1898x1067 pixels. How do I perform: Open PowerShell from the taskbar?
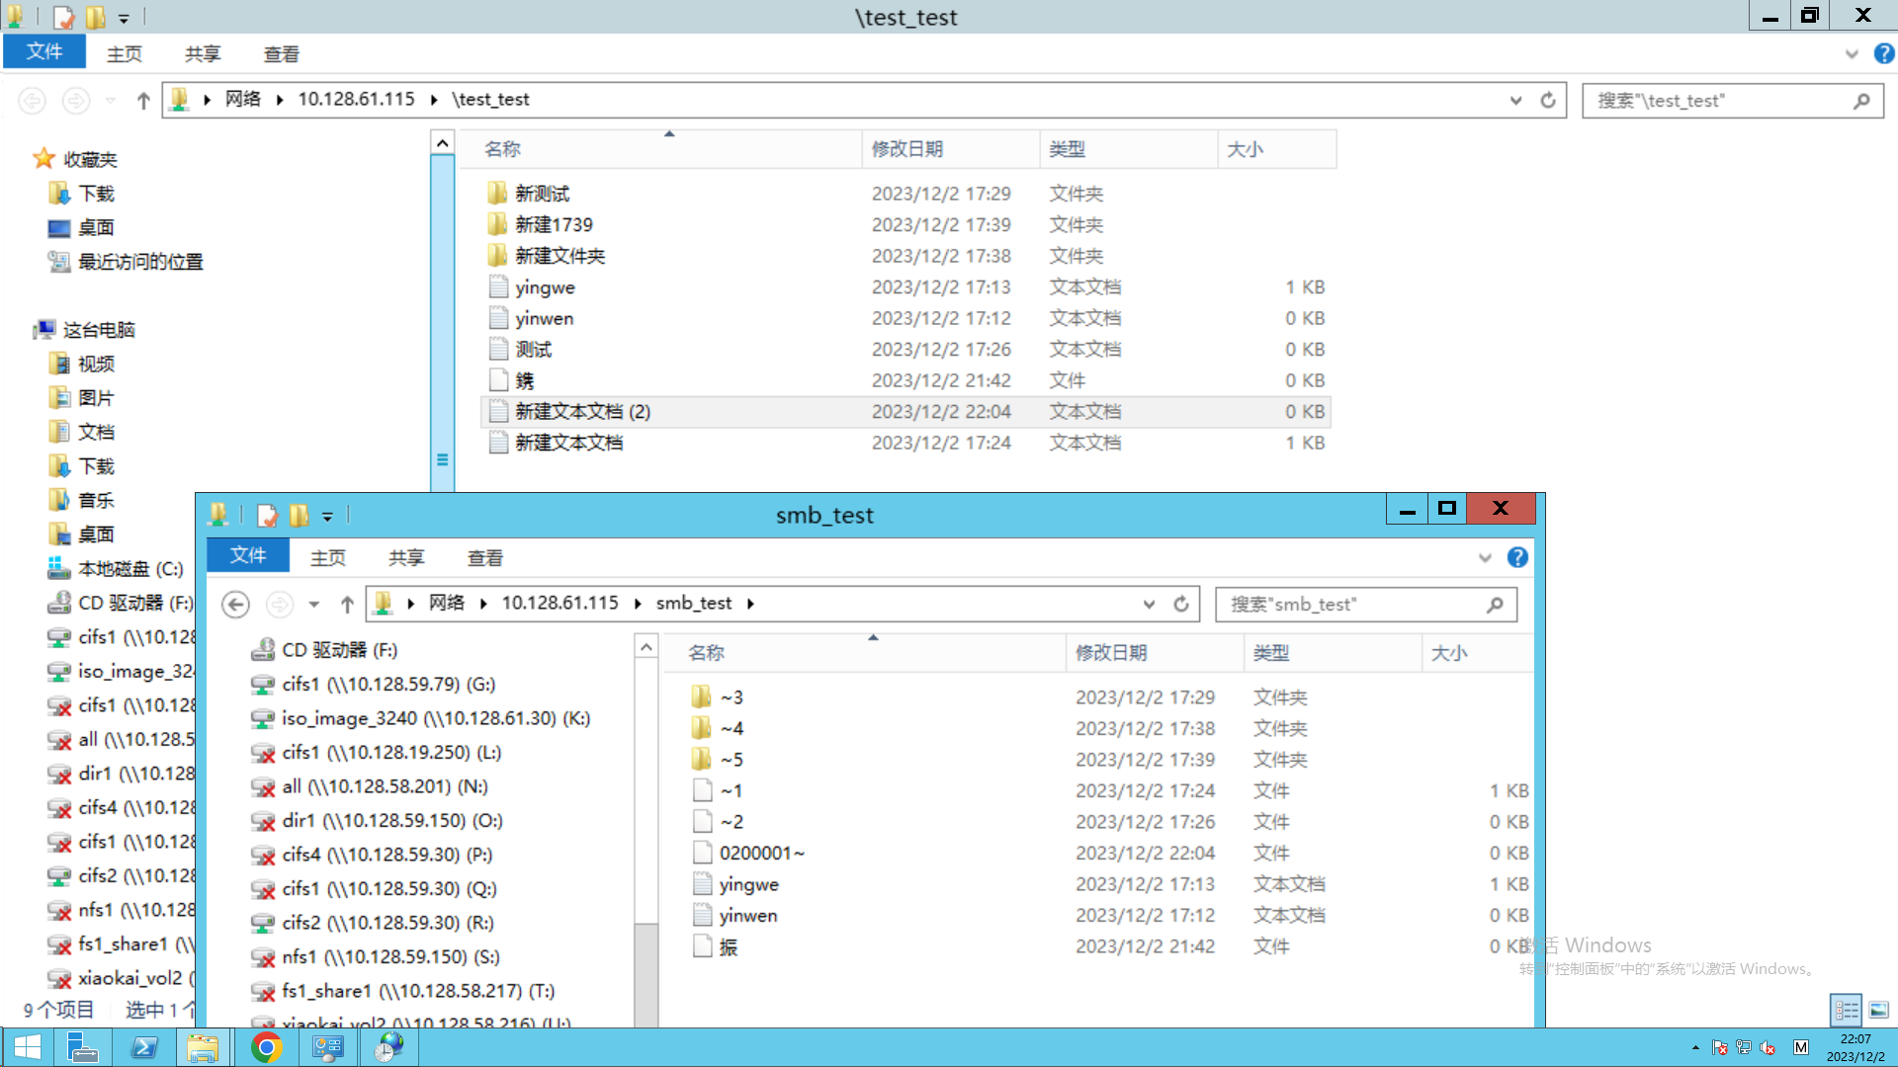(x=144, y=1047)
